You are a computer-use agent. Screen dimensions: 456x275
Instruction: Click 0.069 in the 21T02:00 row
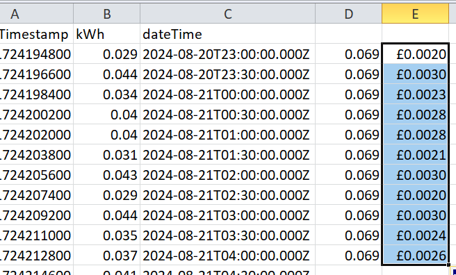click(349, 175)
